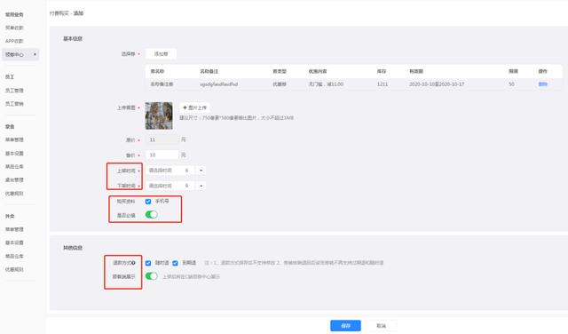Viewport: 568px width, 334px height.
Task: Click the 2020-10-10至2020-10-17 validity cell
Action: tap(437, 84)
